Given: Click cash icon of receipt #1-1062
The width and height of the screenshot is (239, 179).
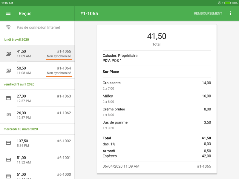Looking at the screenshot, I should [x=8, y=115].
